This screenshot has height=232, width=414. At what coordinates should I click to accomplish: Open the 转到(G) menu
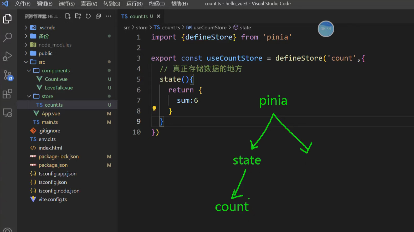click(112, 4)
